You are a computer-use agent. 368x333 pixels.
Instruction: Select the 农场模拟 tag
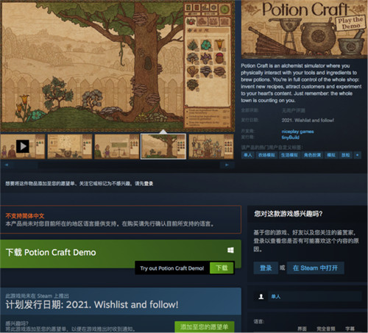[266, 155]
